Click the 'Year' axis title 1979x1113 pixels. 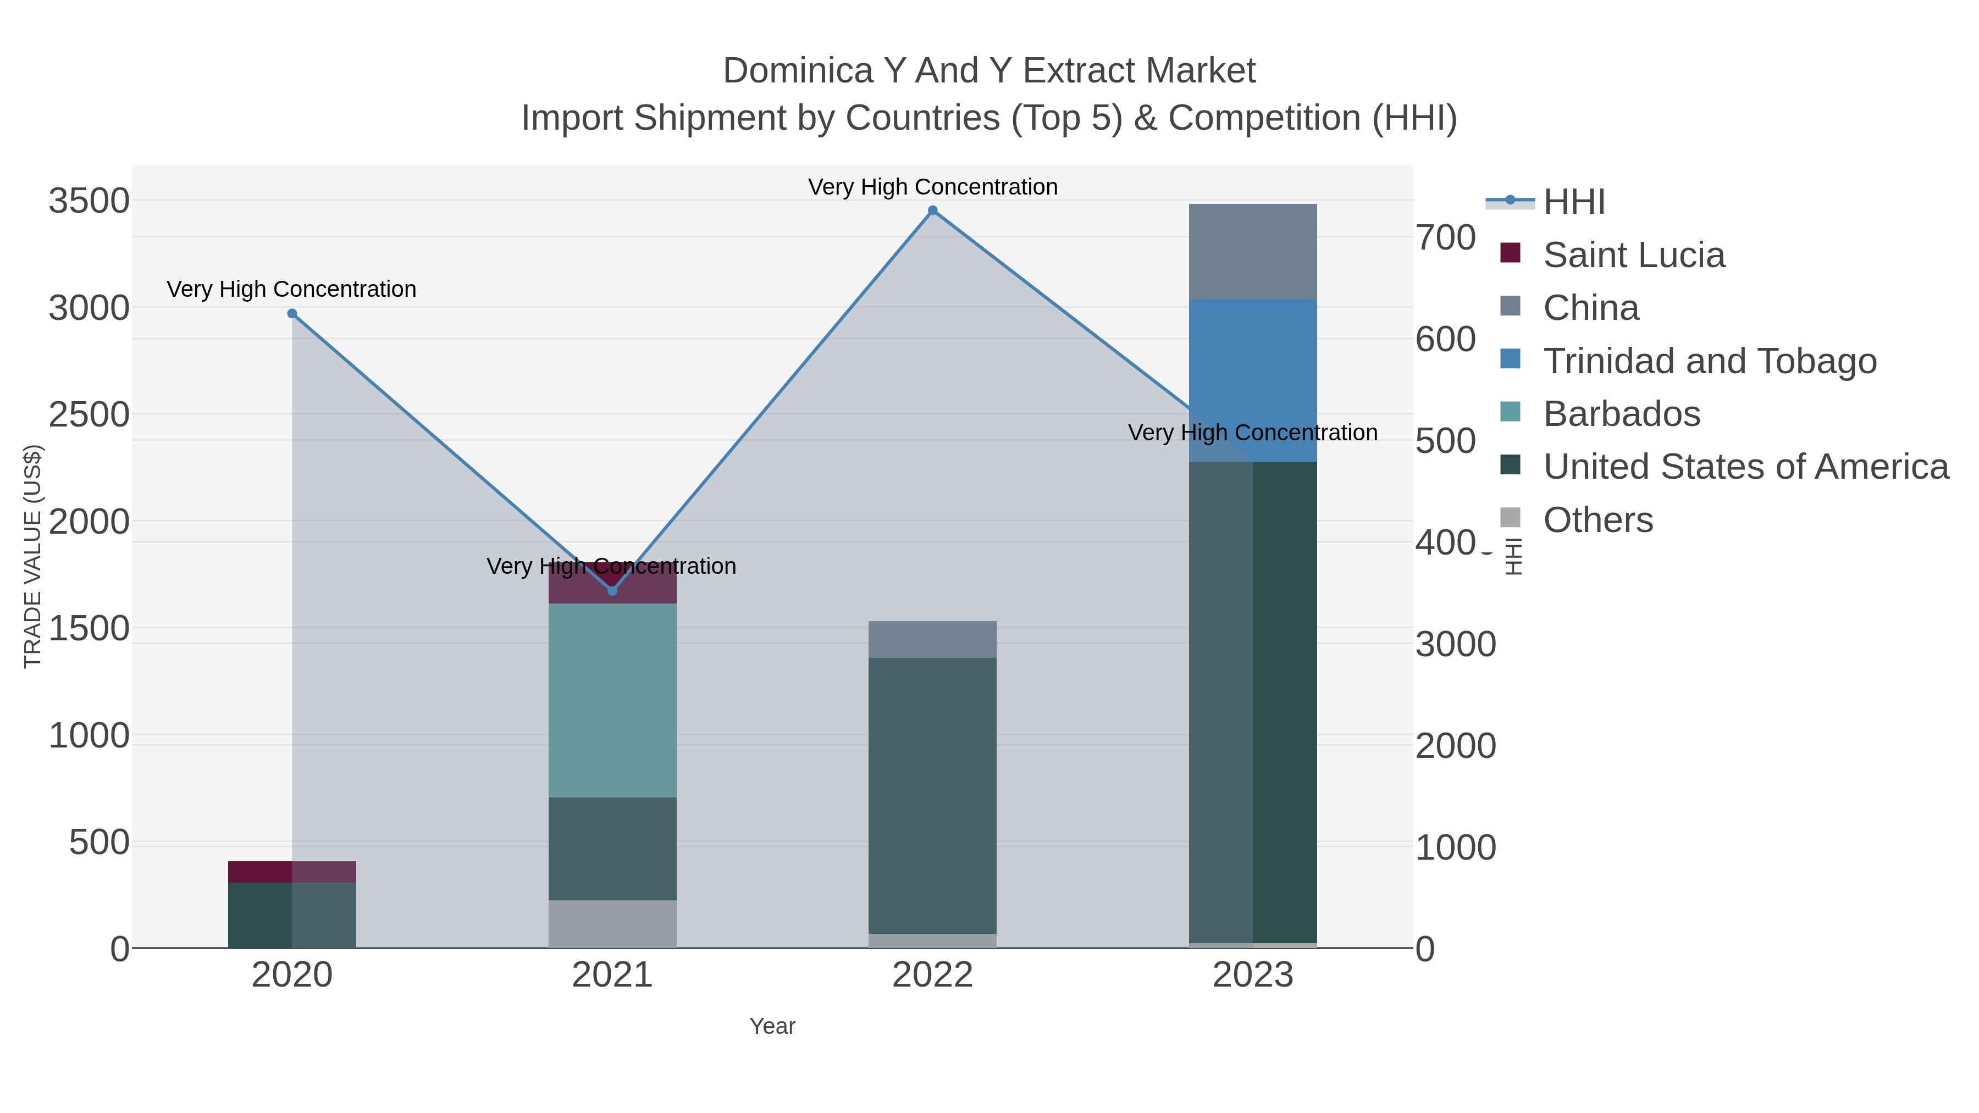coord(773,1026)
